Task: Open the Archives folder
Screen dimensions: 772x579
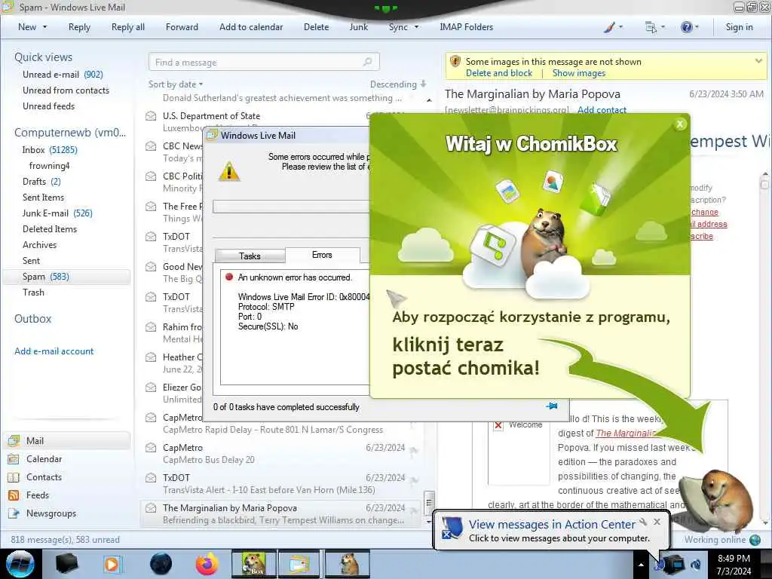Action: point(39,245)
